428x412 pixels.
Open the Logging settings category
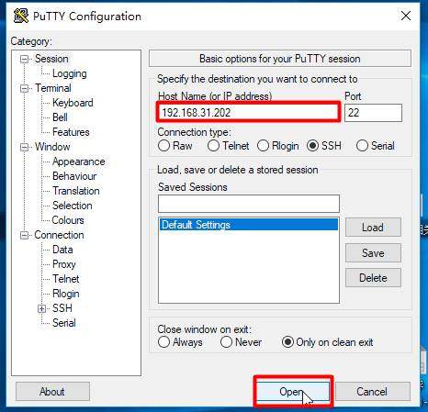click(x=70, y=73)
